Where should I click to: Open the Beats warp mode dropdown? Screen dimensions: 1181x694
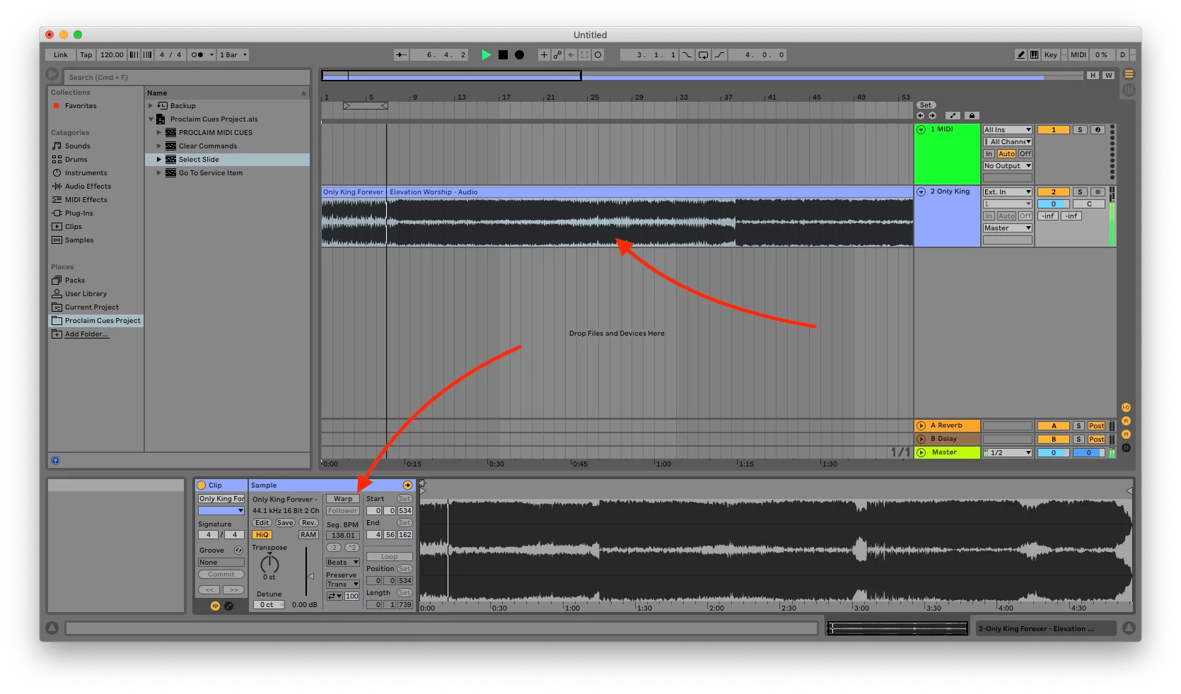click(342, 563)
